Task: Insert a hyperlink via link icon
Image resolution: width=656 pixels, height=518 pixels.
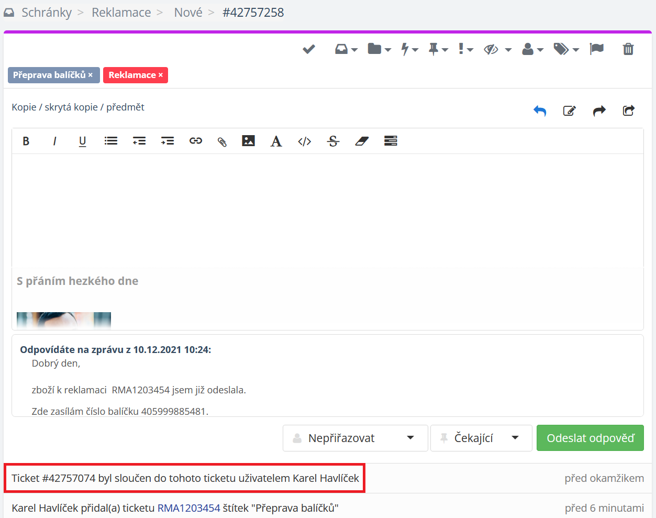Action: pos(196,141)
